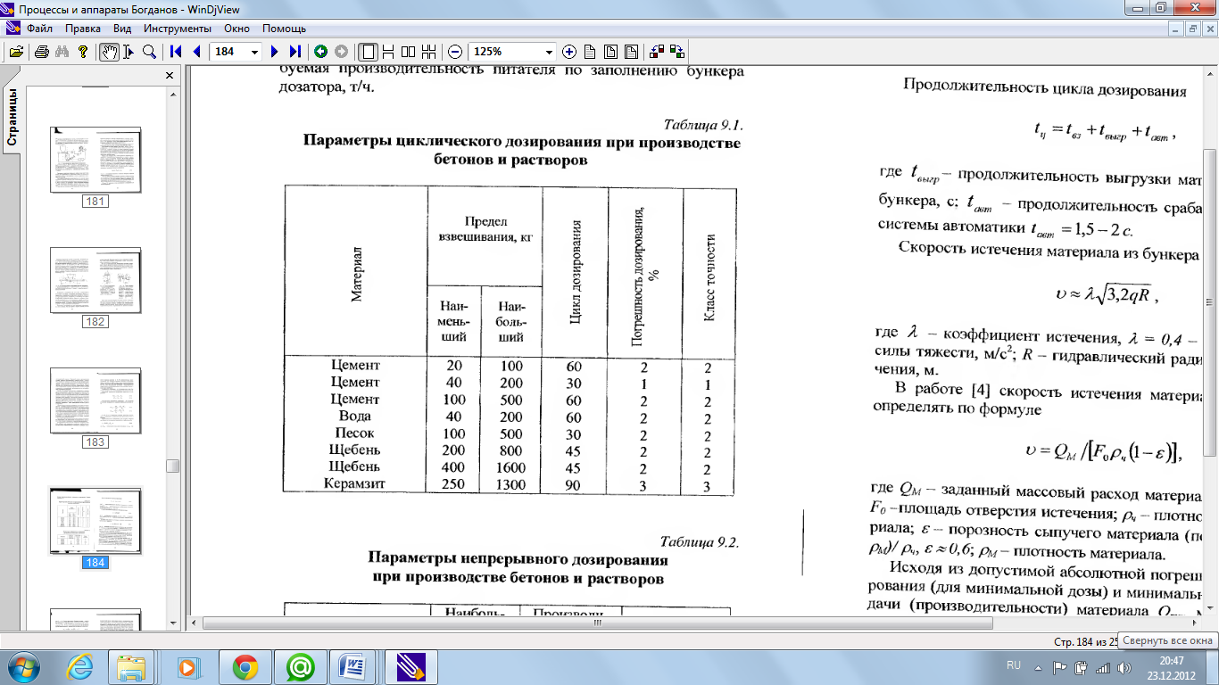Select page 183 thumbnail
Screen dimensions: 1219x685
[95, 401]
